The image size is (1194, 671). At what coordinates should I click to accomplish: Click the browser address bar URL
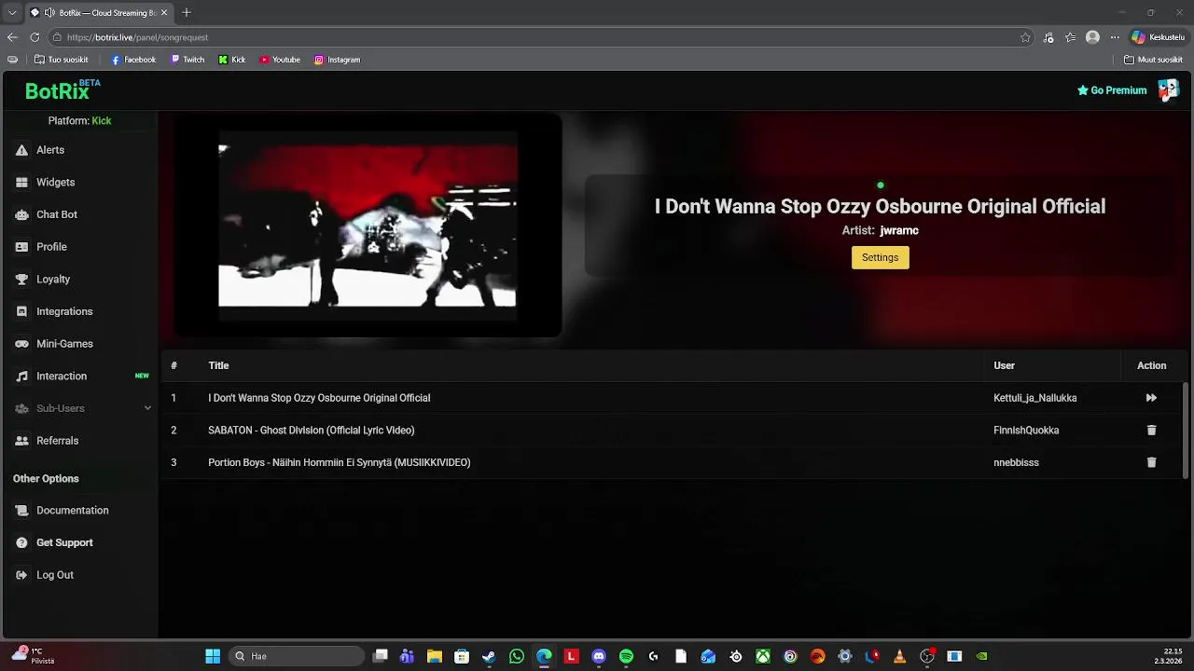pyautogui.click(x=137, y=37)
